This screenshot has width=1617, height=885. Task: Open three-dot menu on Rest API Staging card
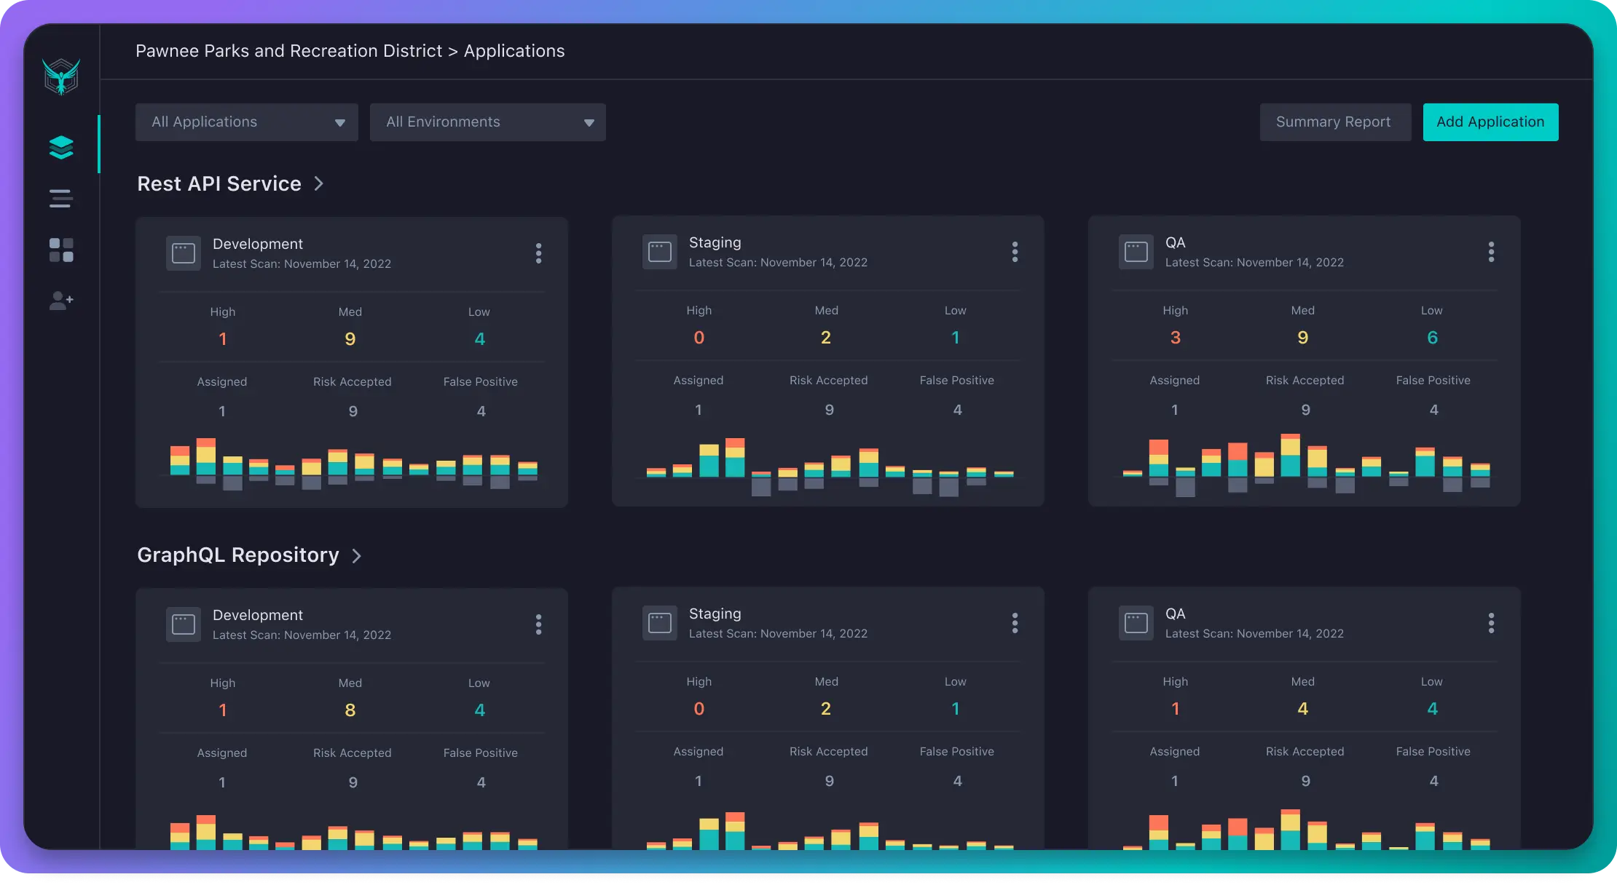[x=1015, y=252]
